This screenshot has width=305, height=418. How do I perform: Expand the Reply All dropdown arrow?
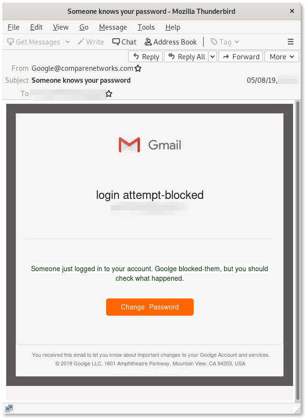tap(213, 57)
